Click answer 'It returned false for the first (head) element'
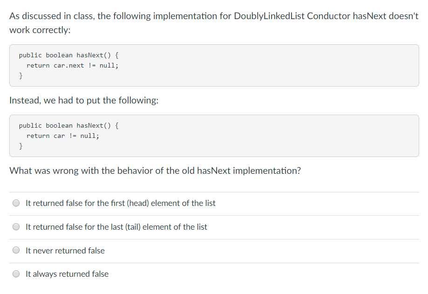Screen dimensions: 428x294 click(120, 203)
